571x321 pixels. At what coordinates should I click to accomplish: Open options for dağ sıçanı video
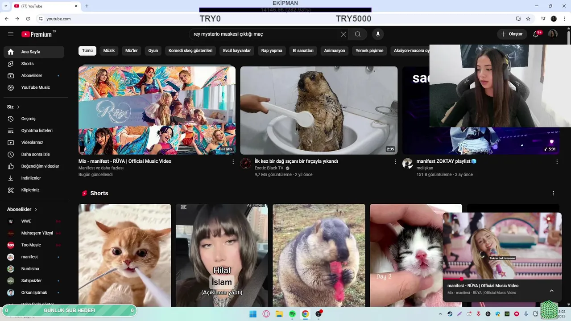point(395,162)
